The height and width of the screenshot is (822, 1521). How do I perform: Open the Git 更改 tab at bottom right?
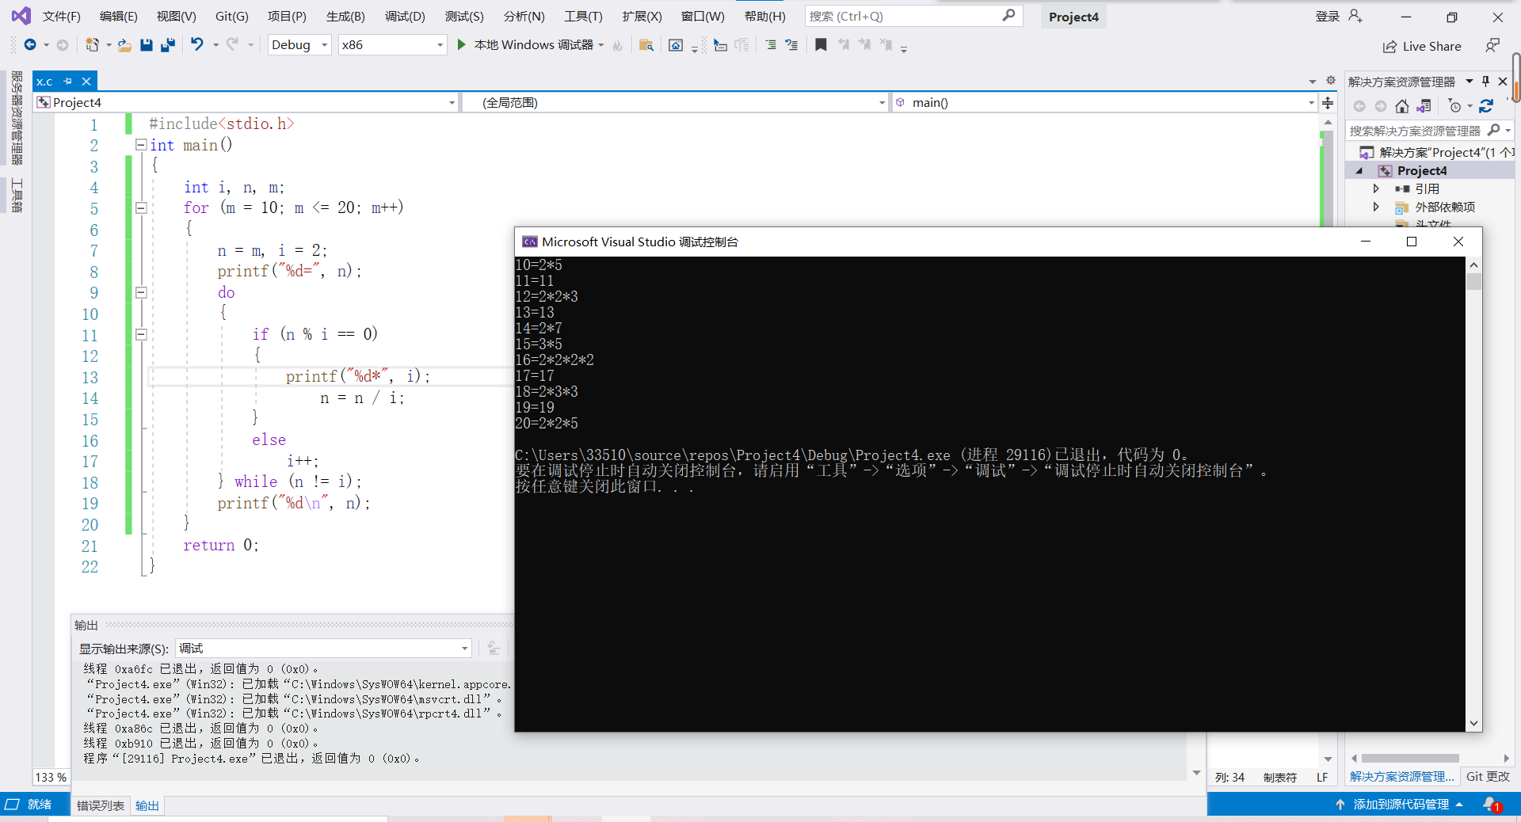(x=1488, y=777)
